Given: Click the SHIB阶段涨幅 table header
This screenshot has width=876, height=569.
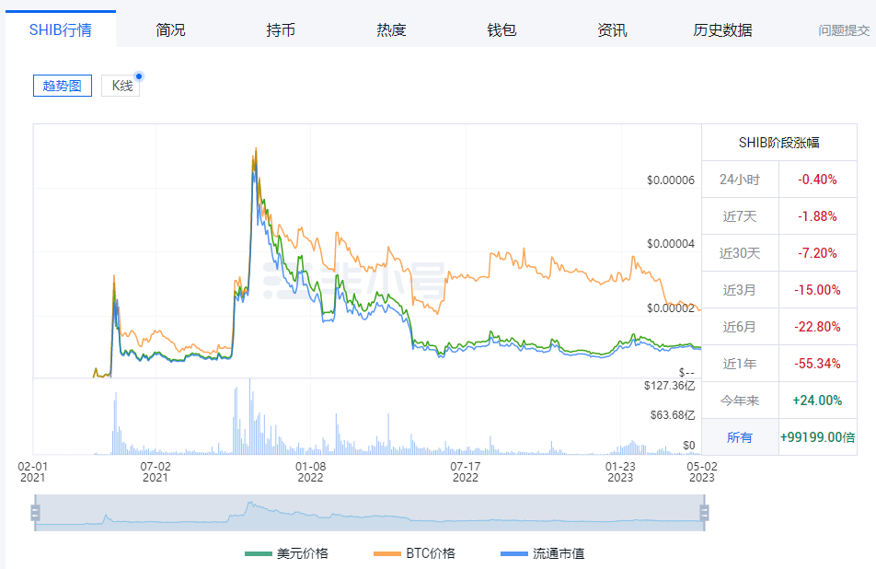Looking at the screenshot, I should 778,143.
